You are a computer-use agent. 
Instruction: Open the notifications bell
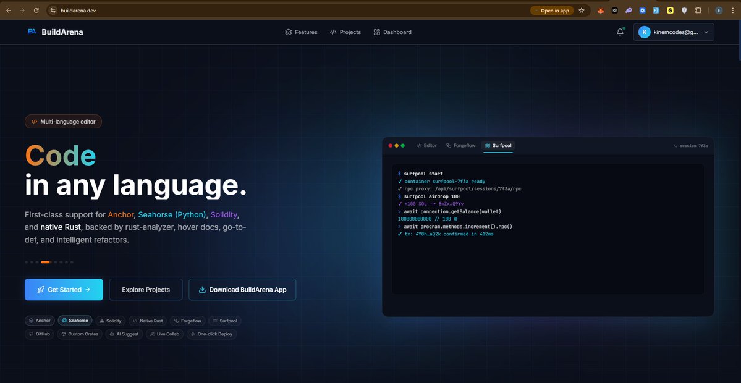(x=620, y=32)
